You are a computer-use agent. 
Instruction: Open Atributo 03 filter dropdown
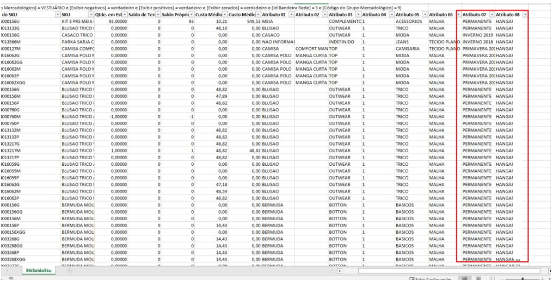click(358, 15)
